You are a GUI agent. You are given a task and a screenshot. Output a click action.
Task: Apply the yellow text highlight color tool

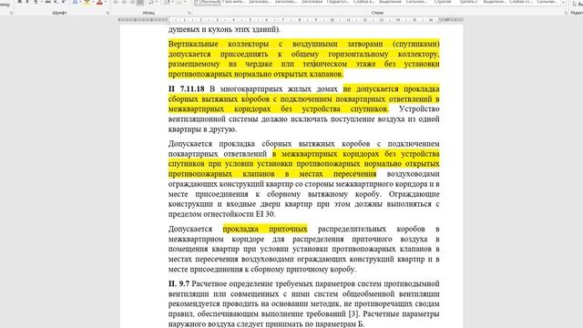click(x=87, y=2)
